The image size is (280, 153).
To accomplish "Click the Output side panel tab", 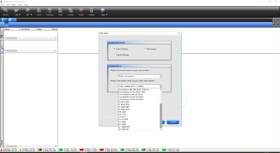I will (2, 34).
